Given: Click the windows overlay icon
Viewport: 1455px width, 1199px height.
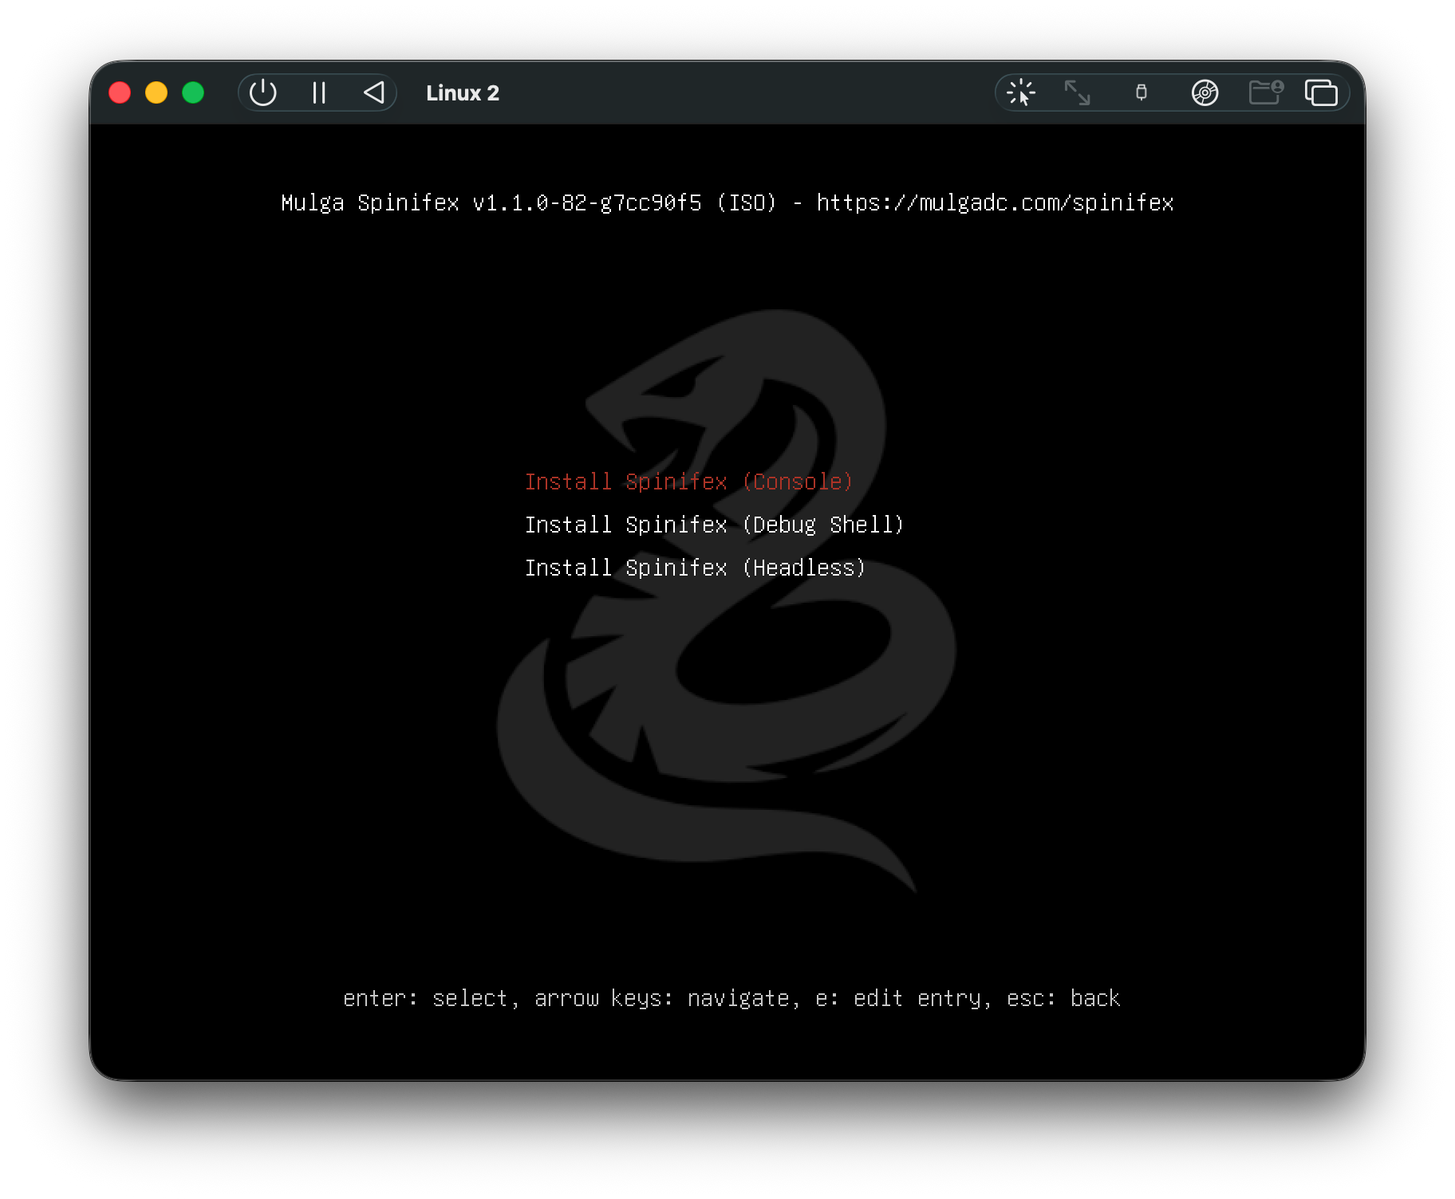Looking at the screenshot, I should point(1321,93).
